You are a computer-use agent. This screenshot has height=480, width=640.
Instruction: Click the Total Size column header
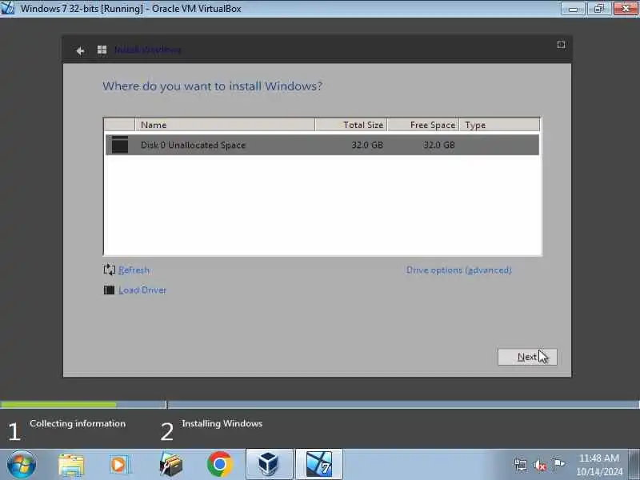[x=351, y=125]
